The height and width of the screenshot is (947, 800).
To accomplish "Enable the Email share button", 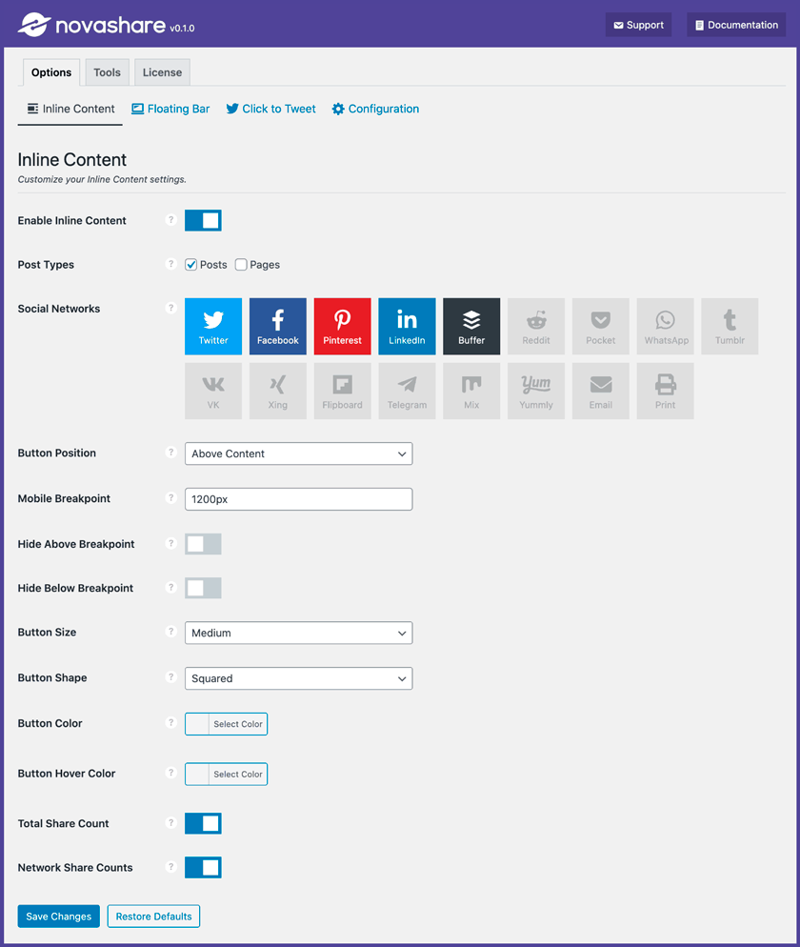I will click(x=601, y=391).
